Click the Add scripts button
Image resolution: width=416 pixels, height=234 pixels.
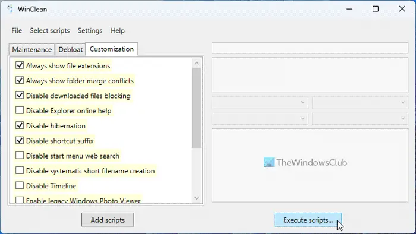108,220
